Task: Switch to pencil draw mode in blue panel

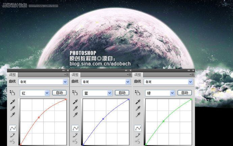Action: click(x=75, y=135)
